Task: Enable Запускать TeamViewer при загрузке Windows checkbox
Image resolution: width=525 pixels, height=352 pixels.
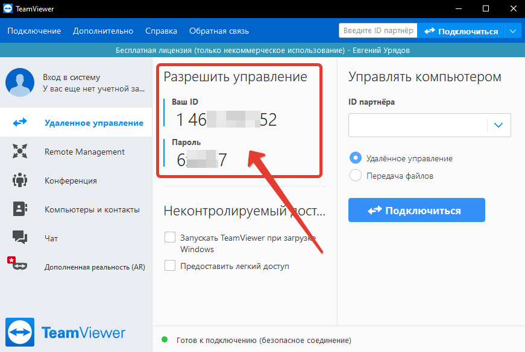Action: tap(170, 237)
